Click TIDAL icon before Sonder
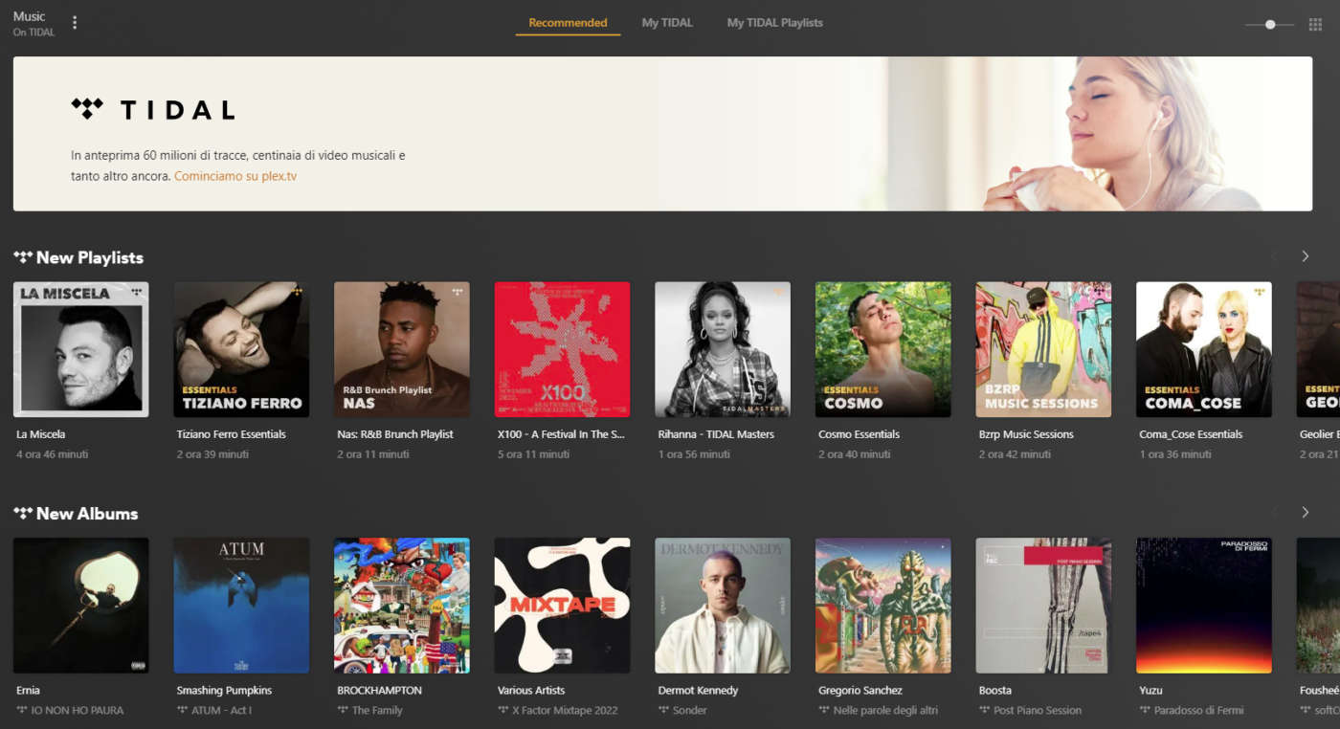 (664, 710)
